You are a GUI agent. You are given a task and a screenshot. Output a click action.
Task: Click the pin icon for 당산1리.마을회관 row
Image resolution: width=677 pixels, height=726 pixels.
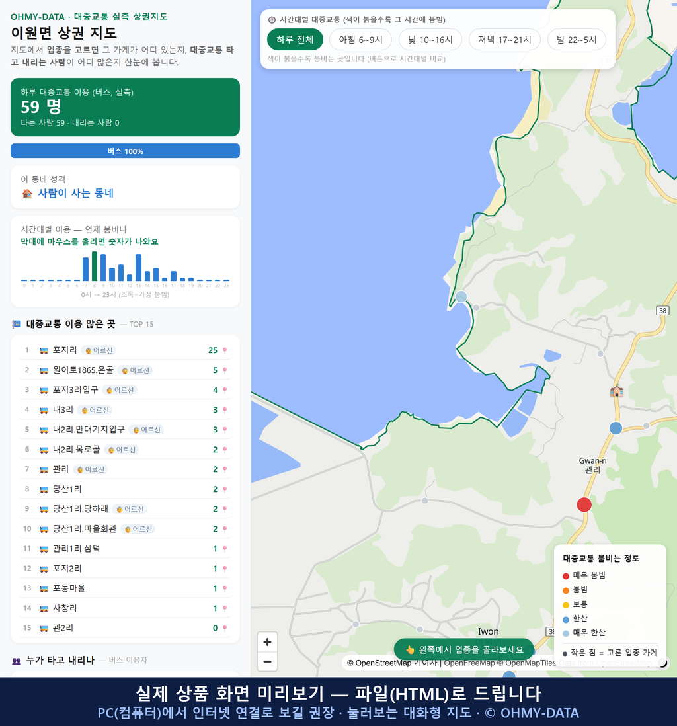click(225, 529)
